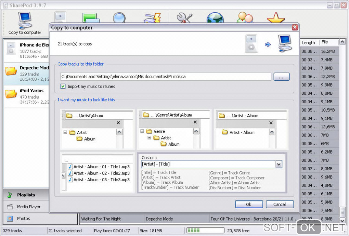349x236 pixels.
Task: Collapse the Artist tree node
Action: [x=65, y=132]
